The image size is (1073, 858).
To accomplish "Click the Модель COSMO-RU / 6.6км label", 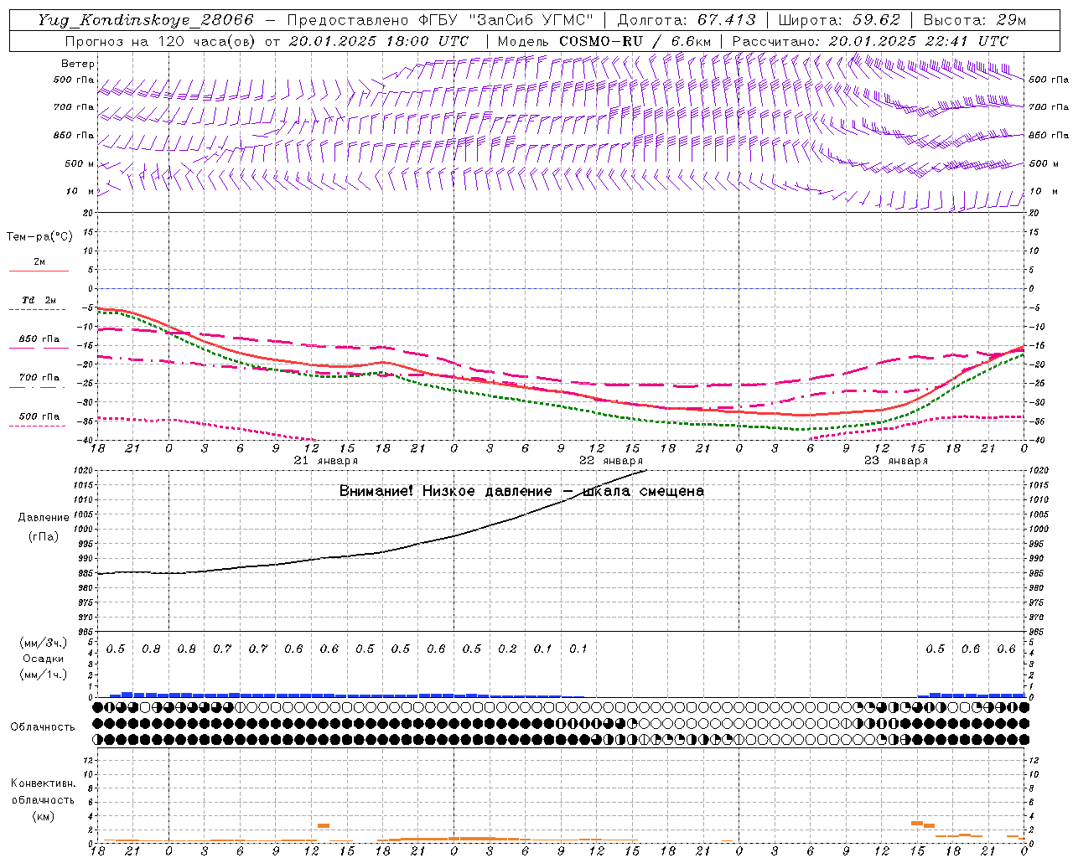I will point(604,41).
